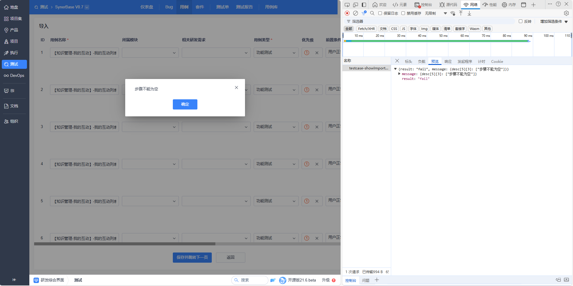Open the 增加筛选条件 dropdown
This screenshot has width=573, height=286.
pos(554,22)
